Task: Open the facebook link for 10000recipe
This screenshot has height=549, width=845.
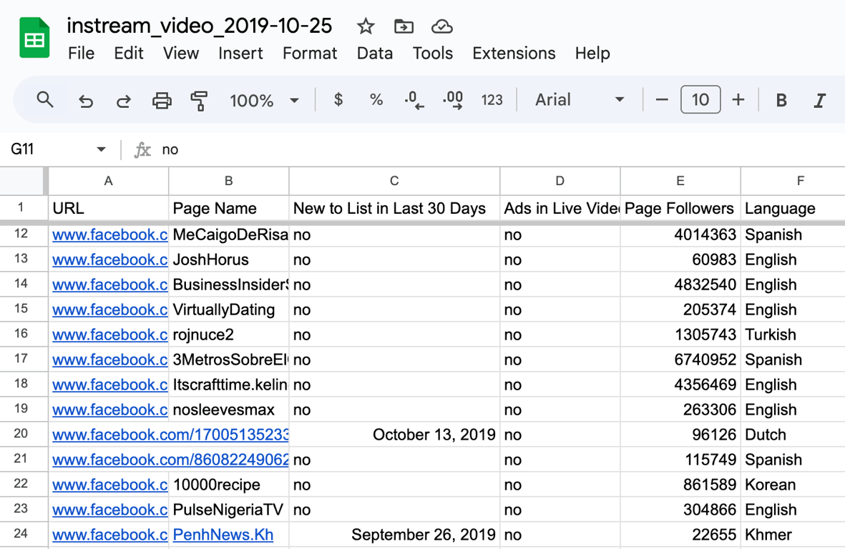Action: pyautogui.click(x=110, y=485)
